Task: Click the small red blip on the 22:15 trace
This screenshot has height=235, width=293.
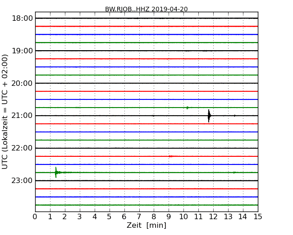Action: coord(170,156)
